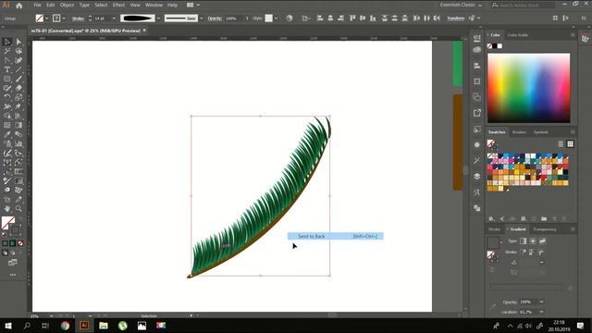Viewport: 592px width, 333px height.
Task: Select the Eyedropper tool
Action: 6,134
